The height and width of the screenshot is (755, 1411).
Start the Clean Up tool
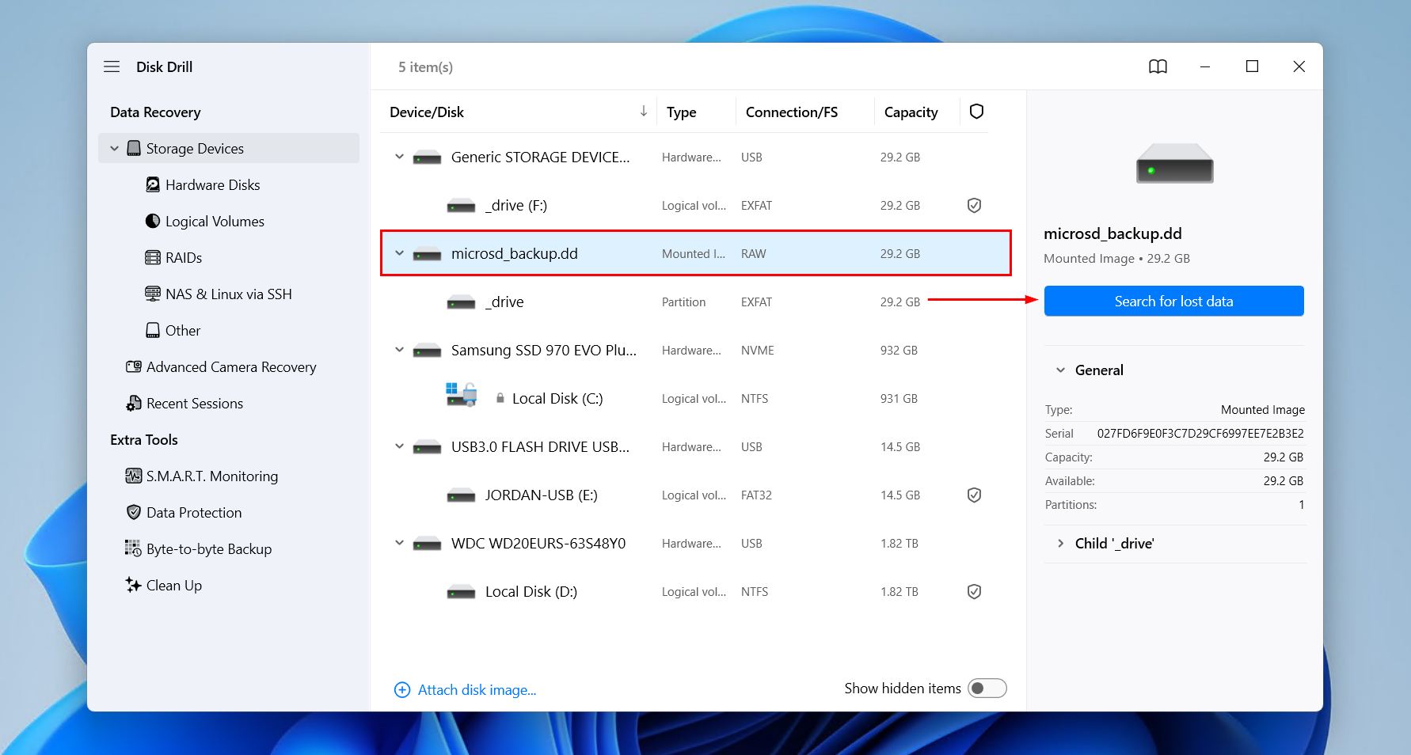(x=173, y=585)
